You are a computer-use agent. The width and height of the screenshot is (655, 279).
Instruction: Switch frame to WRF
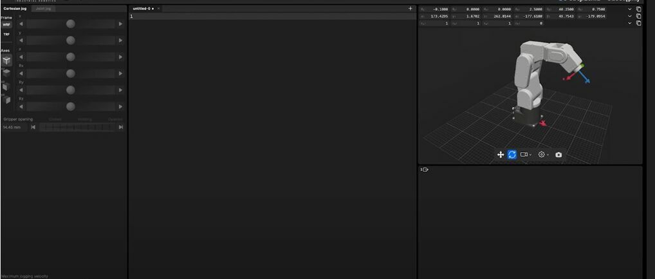click(6, 24)
